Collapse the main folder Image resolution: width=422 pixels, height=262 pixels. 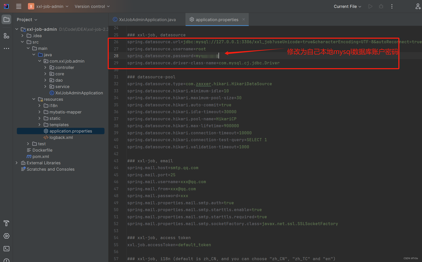(28, 48)
